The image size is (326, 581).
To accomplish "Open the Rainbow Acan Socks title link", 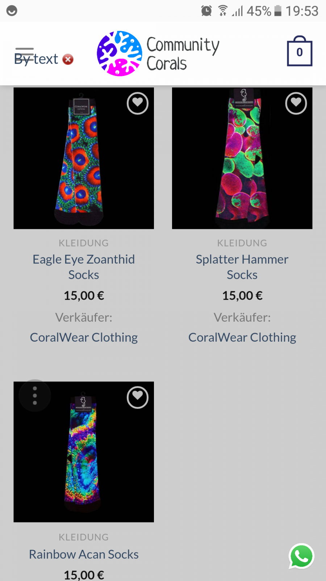I will [84, 554].
